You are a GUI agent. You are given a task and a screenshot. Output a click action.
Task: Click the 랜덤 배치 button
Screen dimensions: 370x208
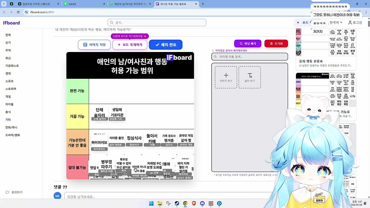coord(248,44)
